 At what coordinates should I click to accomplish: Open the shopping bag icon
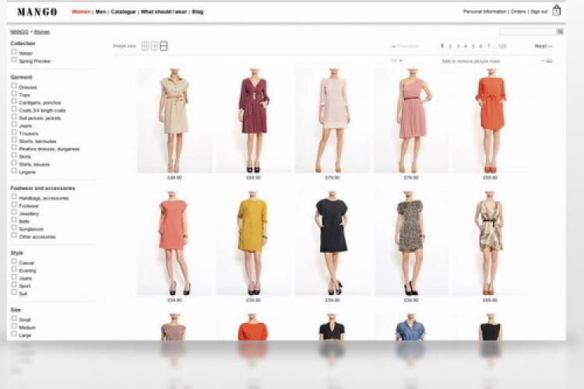pos(557,10)
